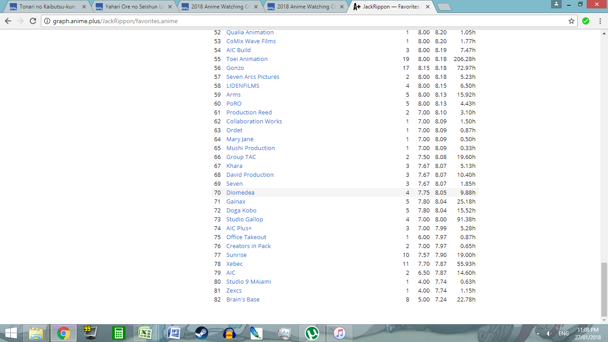Image resolution: width=608 pixels, height=342 pixels.
Task: Open File Explorer from the taskbar
Action: [x=36, y=333]
